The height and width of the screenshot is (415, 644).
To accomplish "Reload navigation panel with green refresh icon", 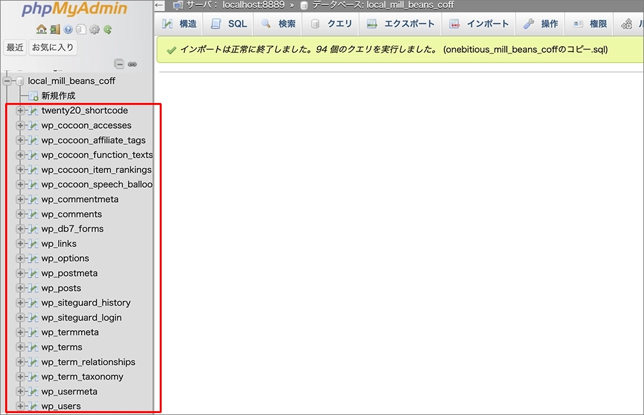I will 108,29.
